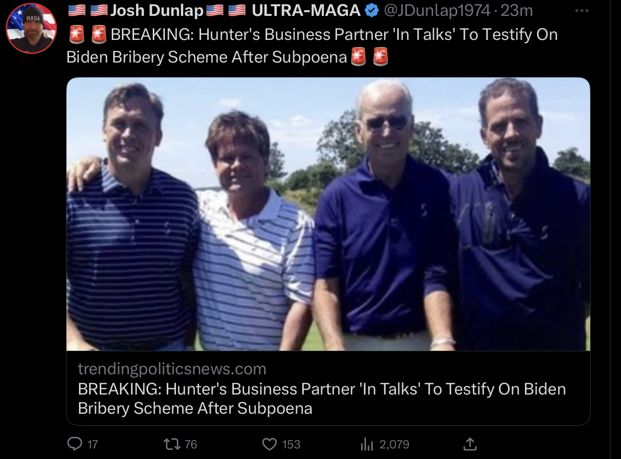Image resolution: width=621 pixels, height=459 pixels.
Task: Open view analytics bar chart icon
Action: point(367,444)
